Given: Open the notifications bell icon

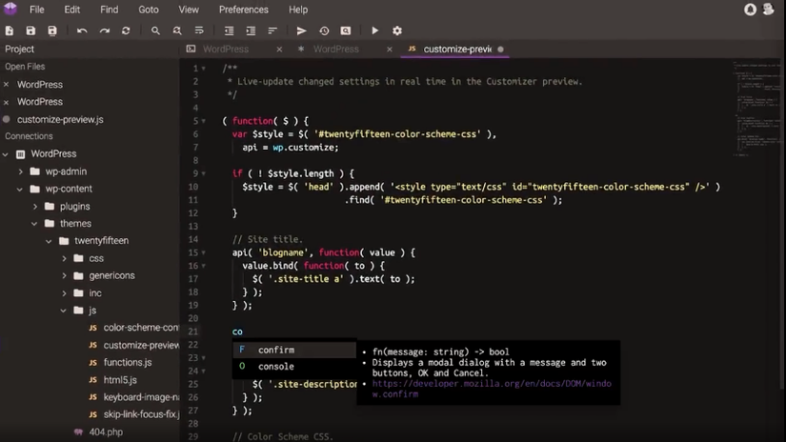Looking at the screenshot, I should tap(750, 10).
